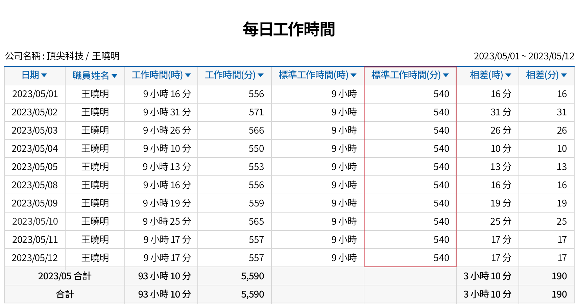Click 王曉明 in the 2023/05/01 row
The width and height of the screenshot is (578, 307).
pyautogui.click(x=95, y=94)
